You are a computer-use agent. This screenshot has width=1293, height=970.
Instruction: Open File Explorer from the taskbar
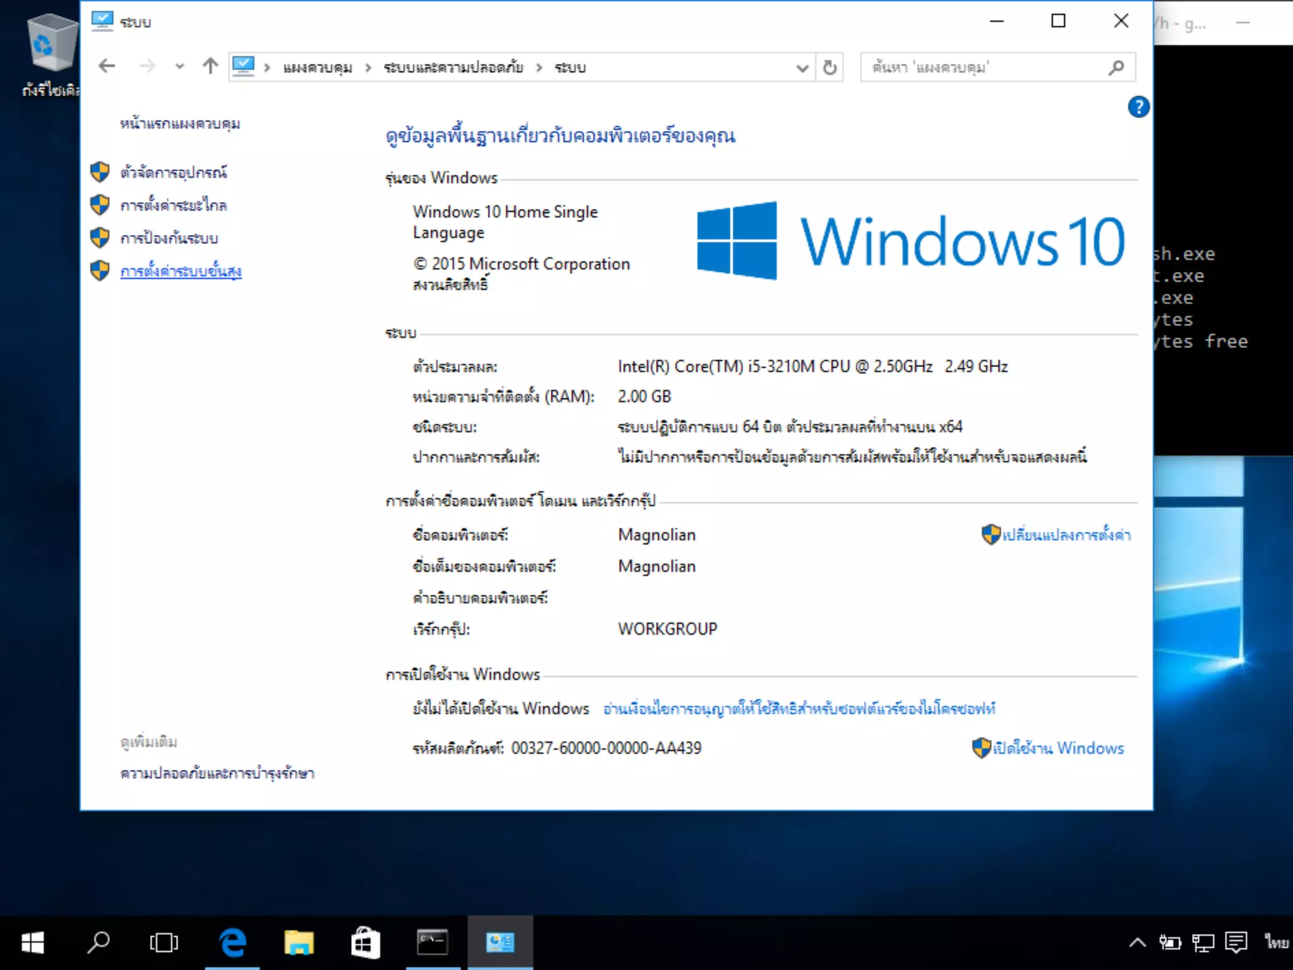pyautogui.click(x=298, y=943)
